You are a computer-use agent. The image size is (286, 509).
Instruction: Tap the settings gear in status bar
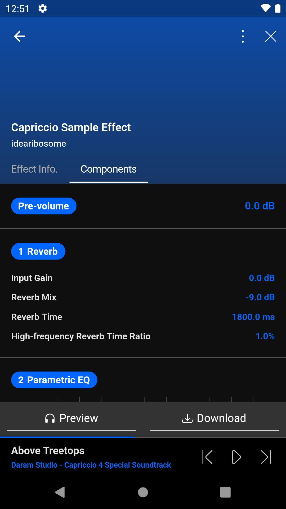(x=43, y=8)
